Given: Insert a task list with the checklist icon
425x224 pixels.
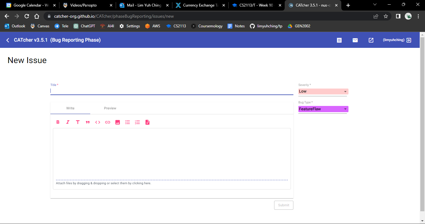Looking at the screenshot, I should (147, 122).
